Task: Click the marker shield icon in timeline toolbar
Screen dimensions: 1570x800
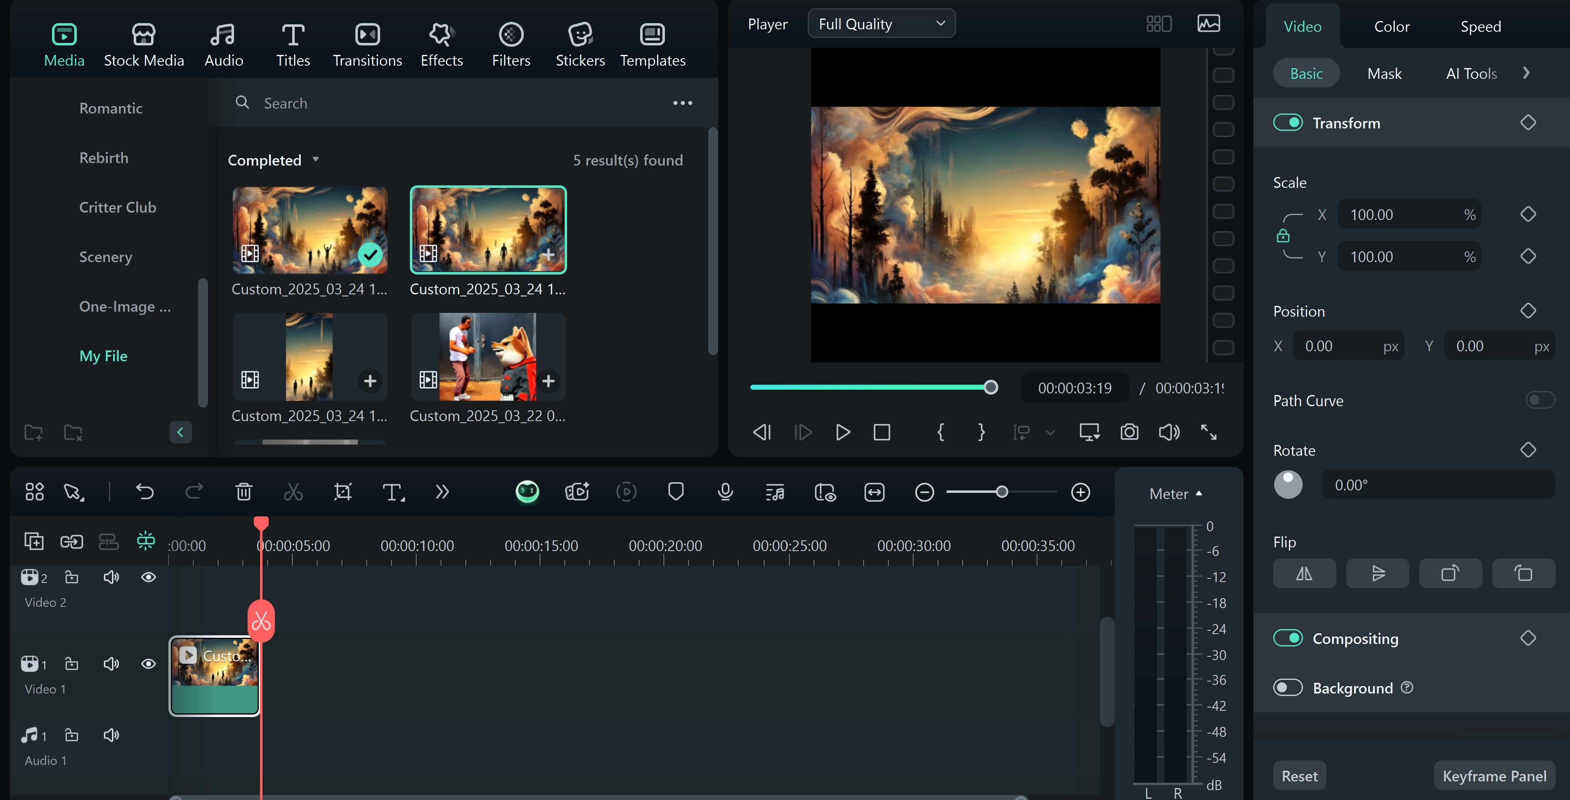Action: (675, 492)
